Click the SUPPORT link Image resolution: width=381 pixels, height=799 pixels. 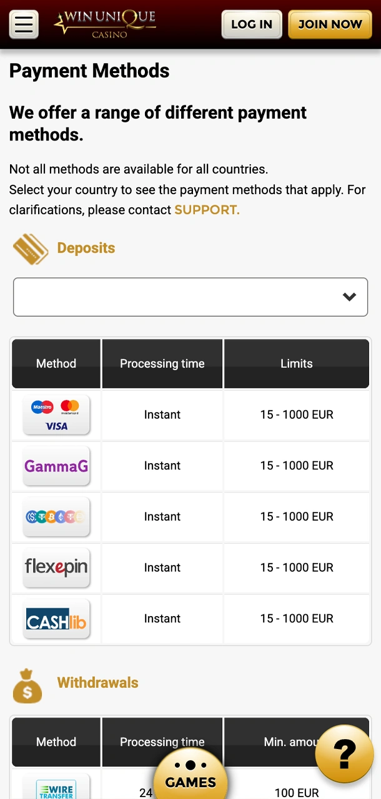tap(207, 210)
